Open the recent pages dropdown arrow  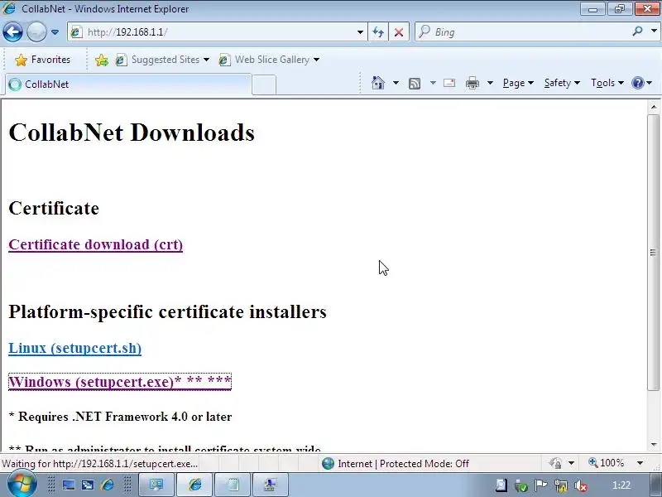pos(55,32)
